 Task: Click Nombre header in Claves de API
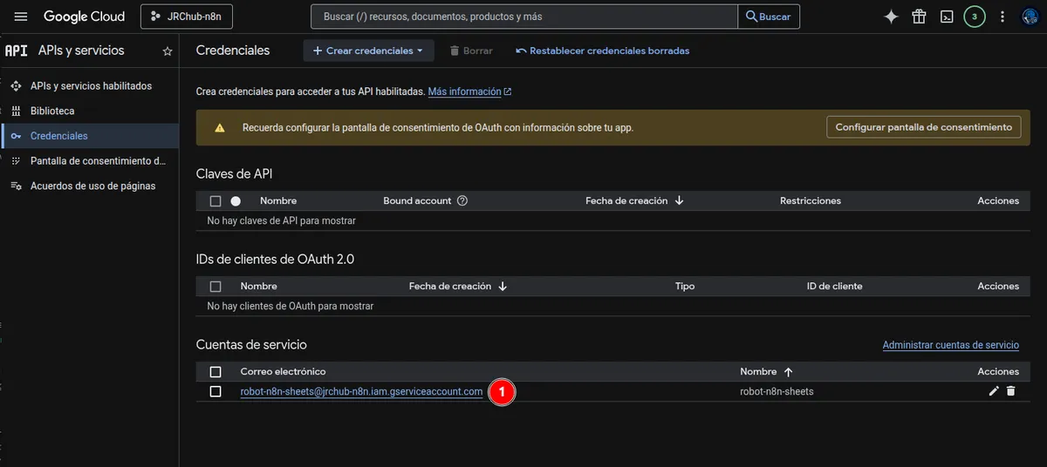pyautogui.click(x=278, y=200)
